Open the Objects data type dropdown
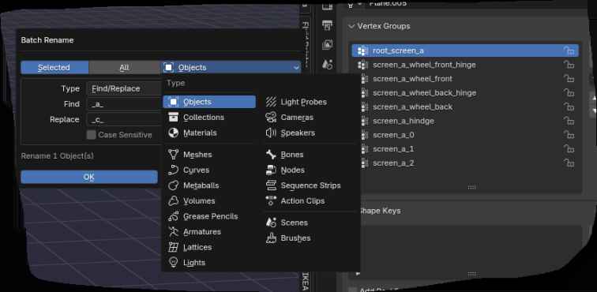The image size is (597, 292). (231, 68)
